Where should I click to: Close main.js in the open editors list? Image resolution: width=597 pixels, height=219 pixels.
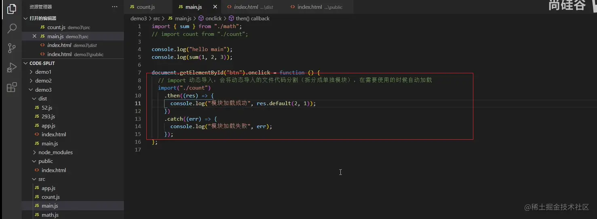coord(34,36)
